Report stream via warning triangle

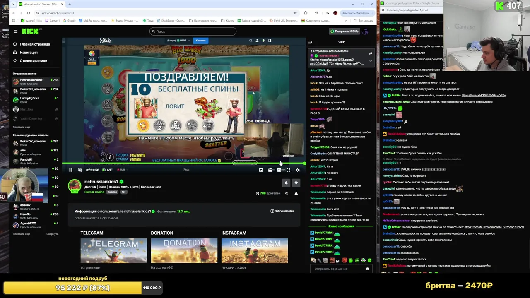click(296, 193)
